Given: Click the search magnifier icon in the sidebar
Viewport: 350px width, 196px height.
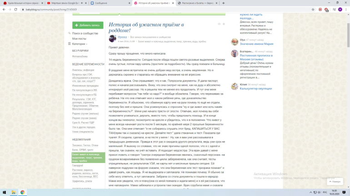Looking at the screenshot, I should pyautogui.click(x=70, y=33).
